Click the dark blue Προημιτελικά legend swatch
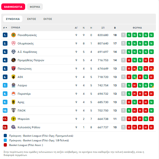Viewport: 159px width, 159px height. tap(5, 136)
